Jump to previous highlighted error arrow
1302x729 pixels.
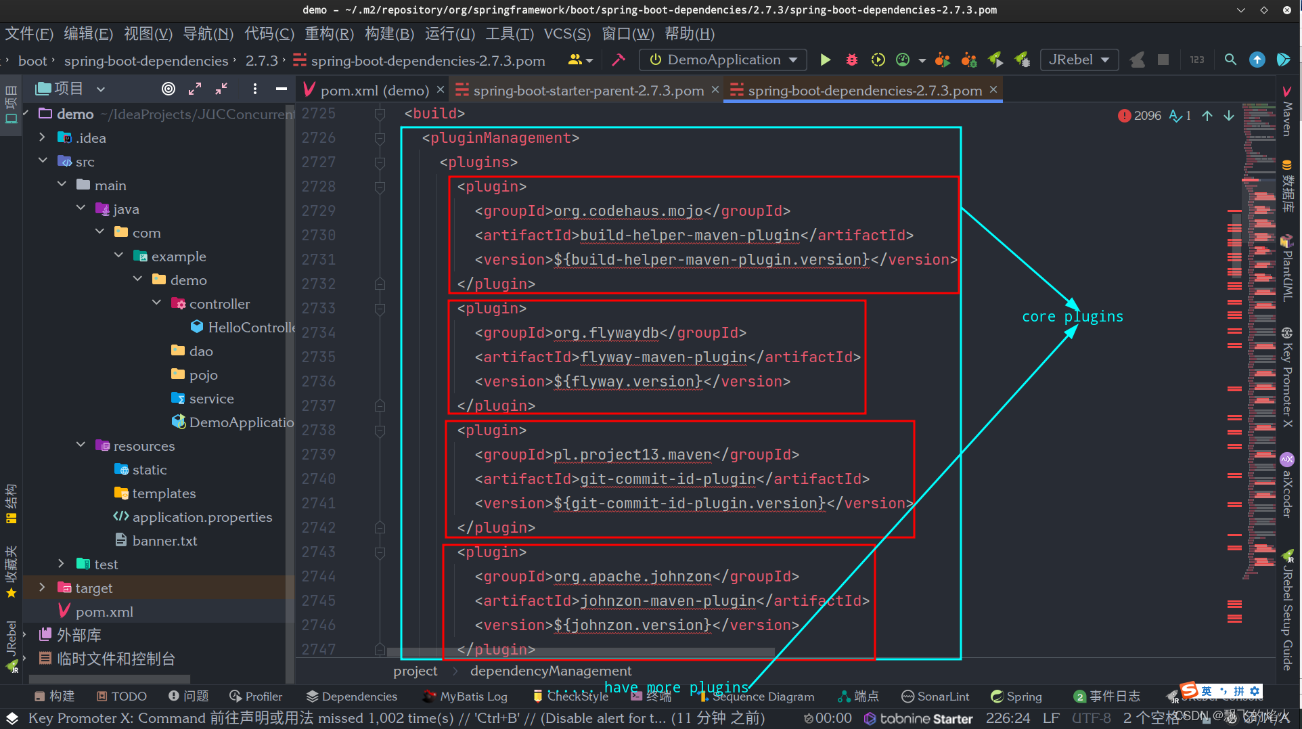point(1207,116)
